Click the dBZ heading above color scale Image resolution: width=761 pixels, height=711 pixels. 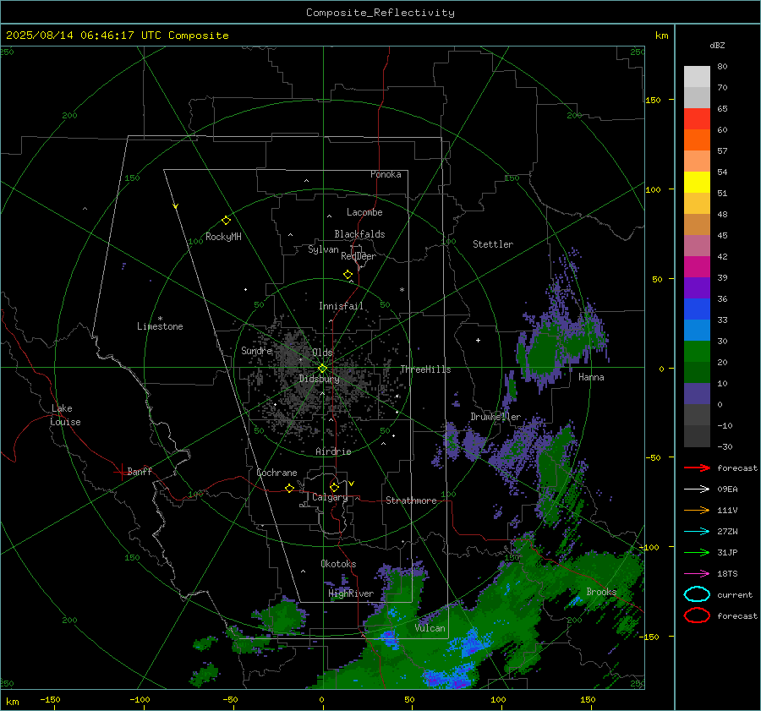tap(717, 45)
